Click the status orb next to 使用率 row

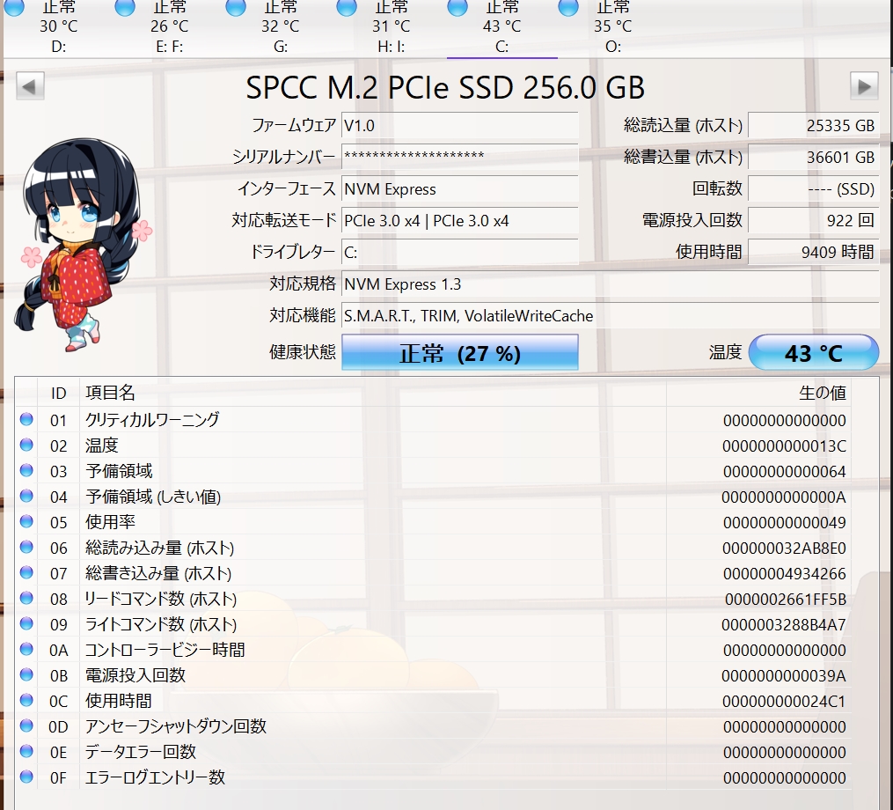tap(26, 521)
